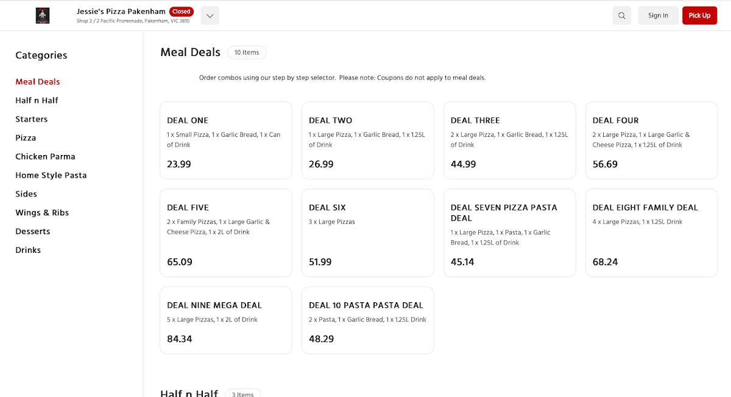731x397 pixels.
Task: Click the Categories sidebar heading
Action: pyautogui.click(x=41, y=55)
